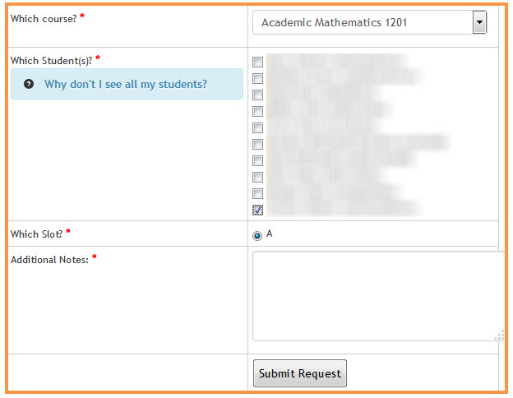This screenshot has width=513, height=398.
Task: Tick the third student checkbox
Action: pos(258,95)
